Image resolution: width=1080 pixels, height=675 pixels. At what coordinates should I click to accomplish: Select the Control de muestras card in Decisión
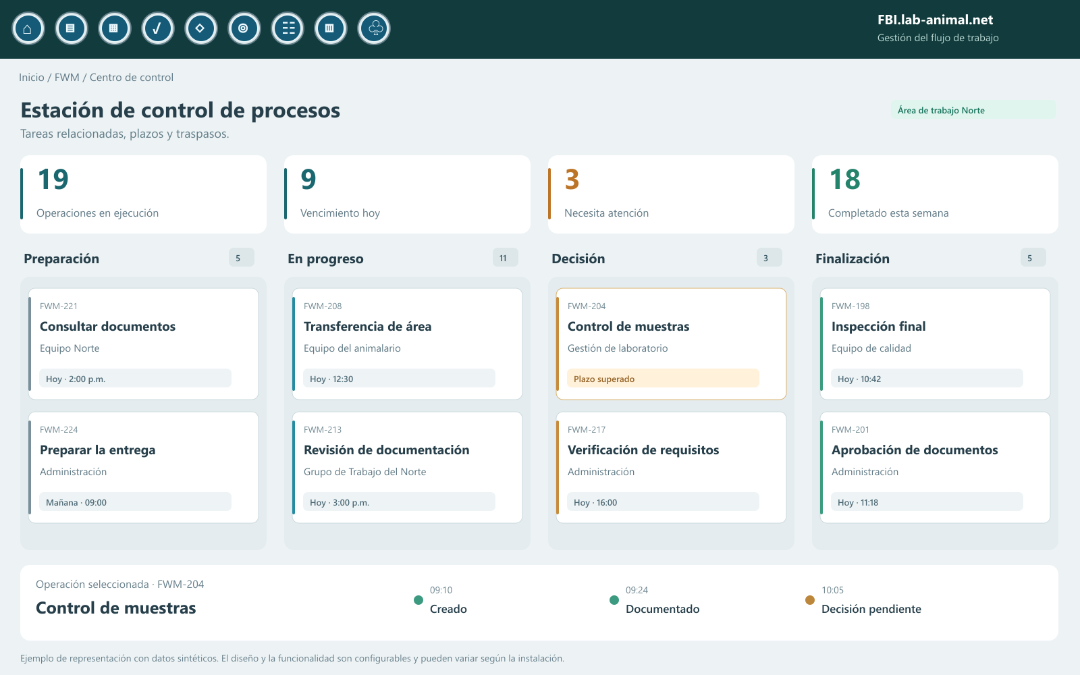pyautogui.click(x=671, y=344)
